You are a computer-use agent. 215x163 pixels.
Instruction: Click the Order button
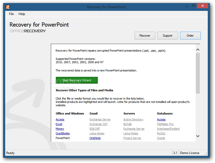click(190, 36)
